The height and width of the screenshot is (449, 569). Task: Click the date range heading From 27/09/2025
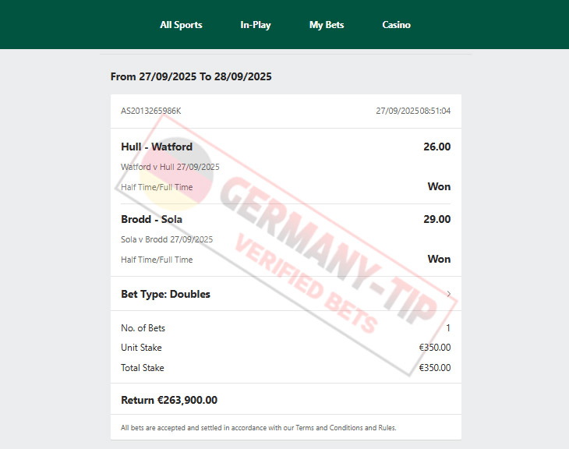point(191,76)
